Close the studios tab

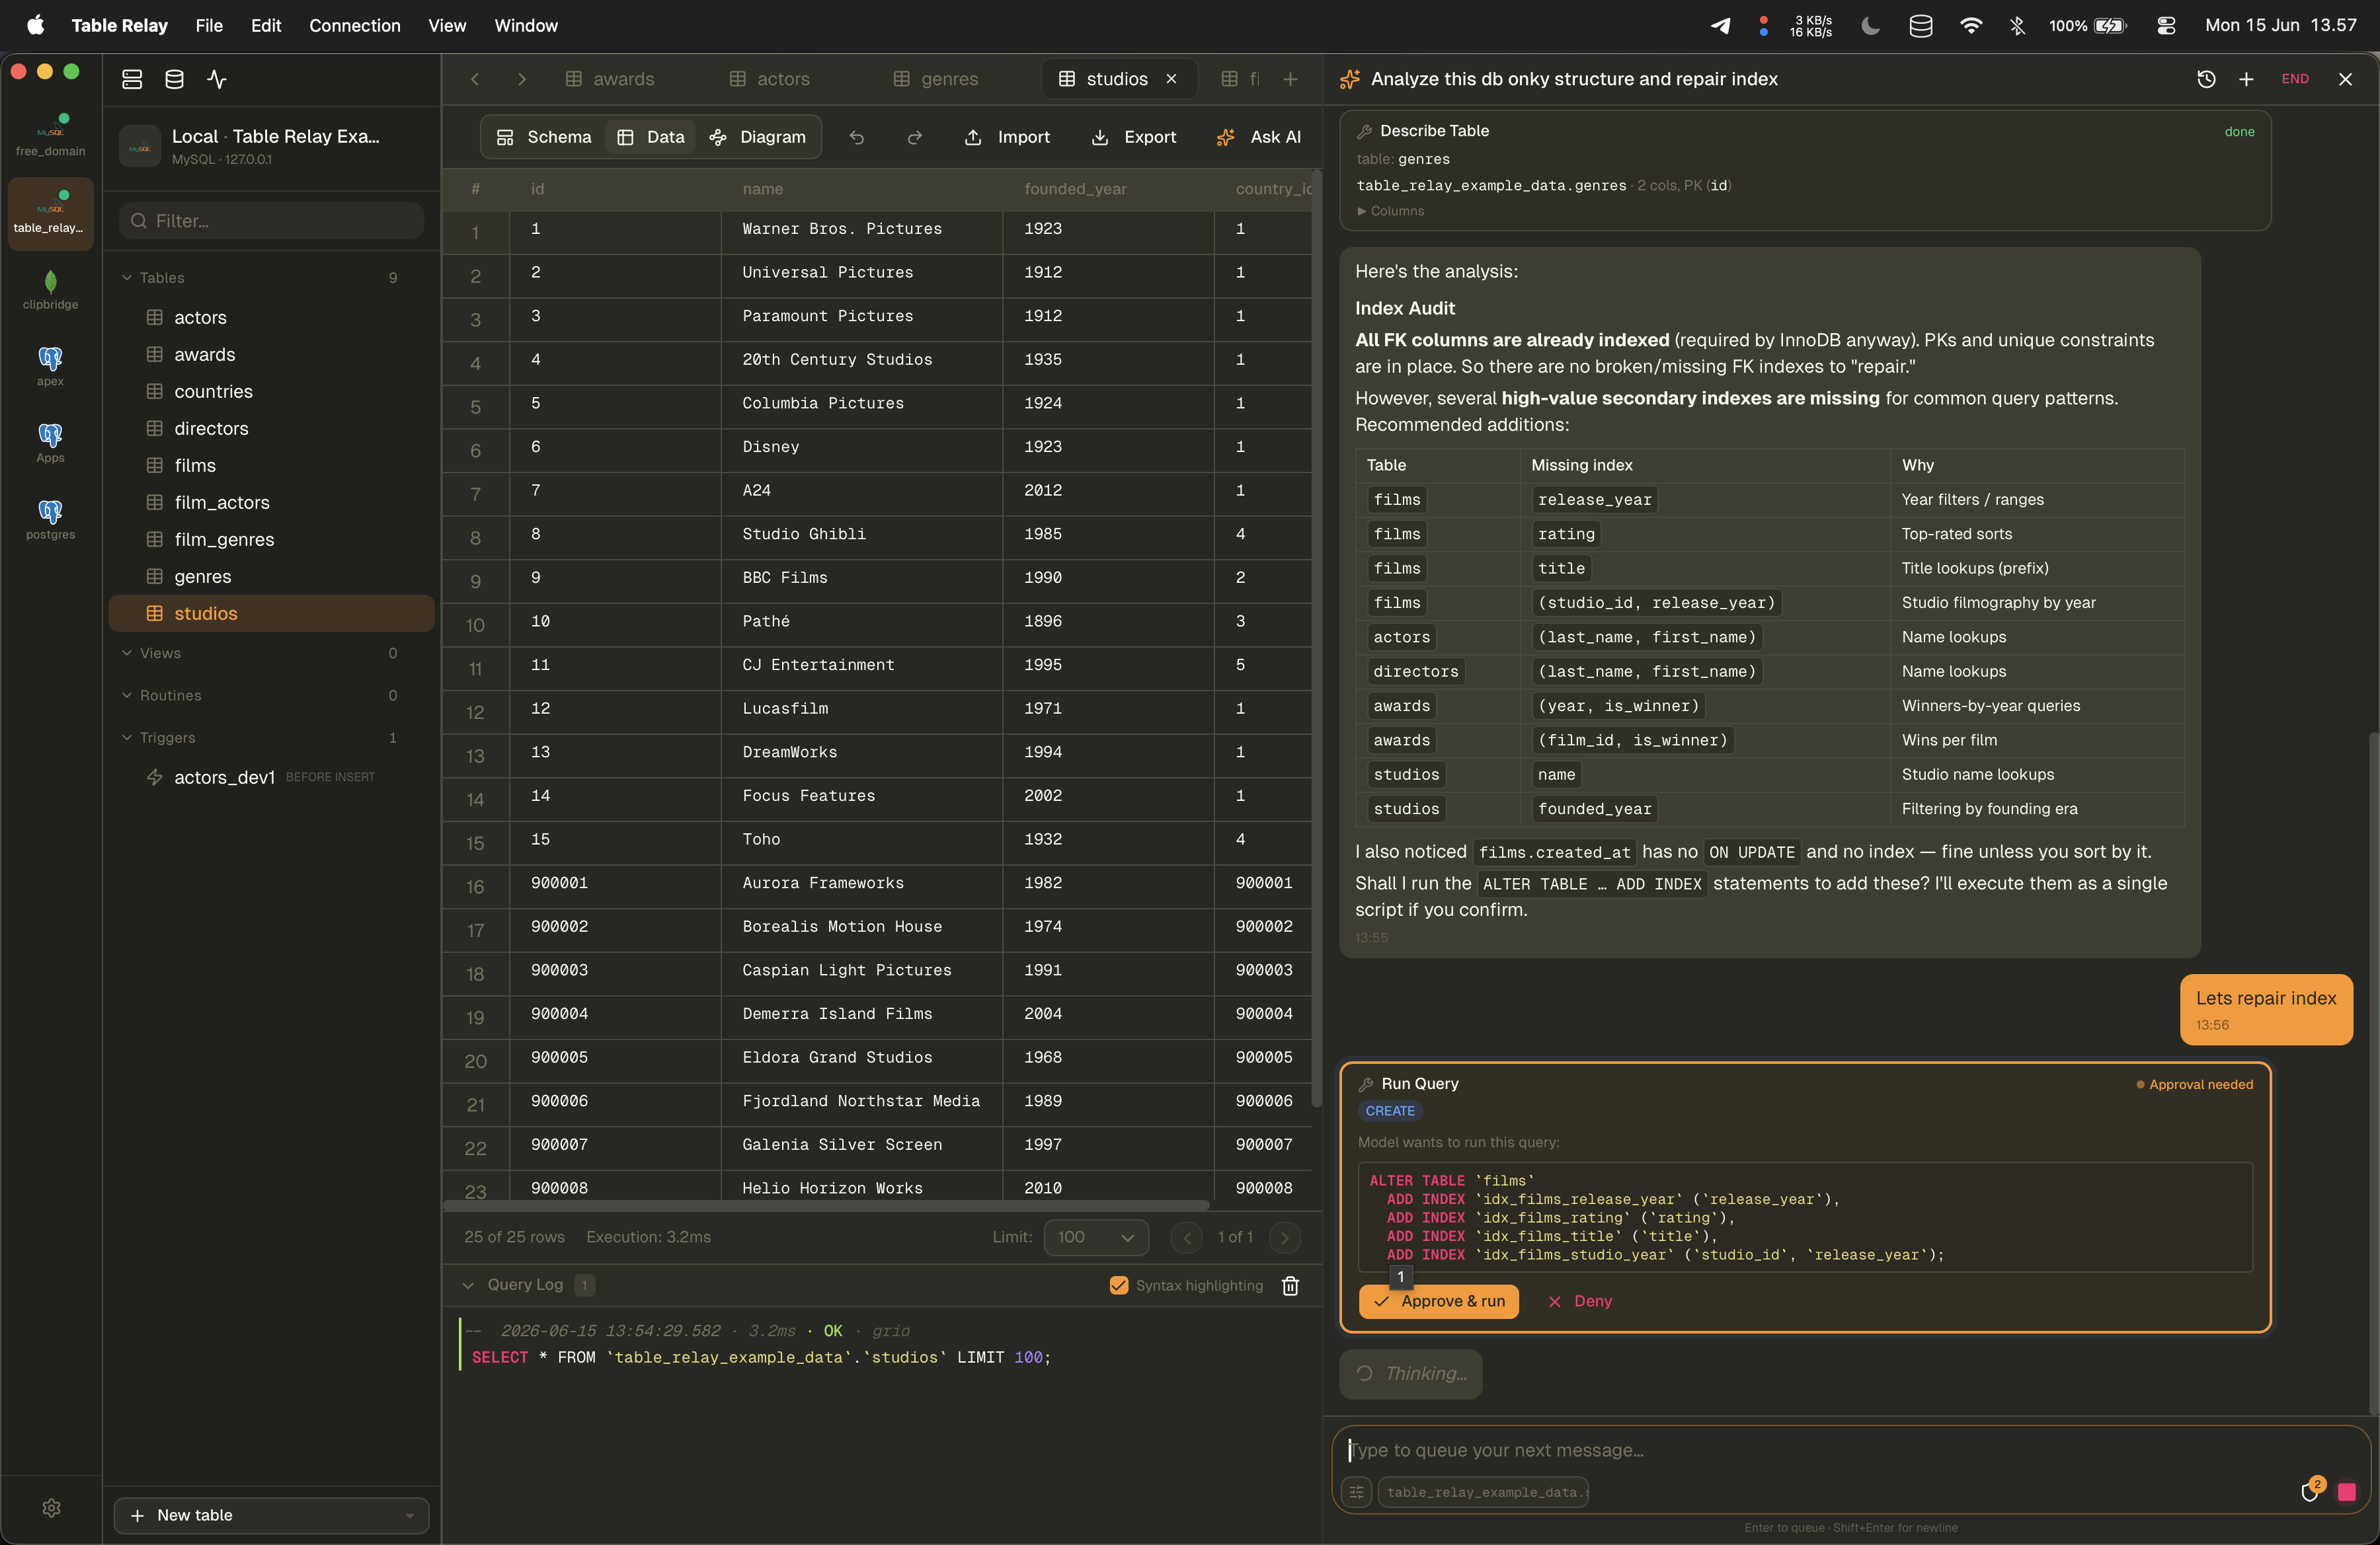[x=1171, y=79]
